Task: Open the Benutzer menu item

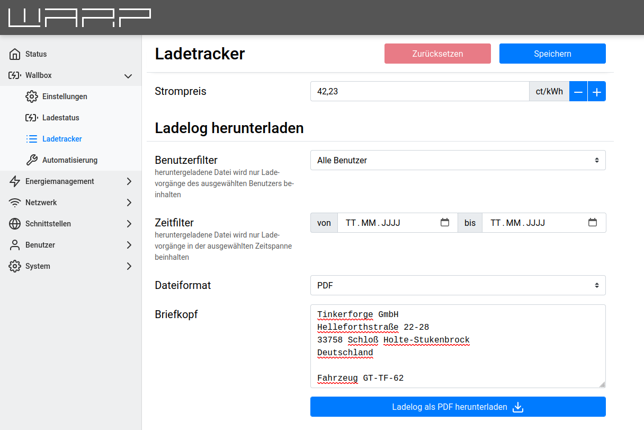Action: point(40,245)
